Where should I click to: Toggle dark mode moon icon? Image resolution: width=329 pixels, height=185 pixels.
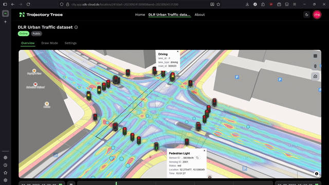coord(307,15)
